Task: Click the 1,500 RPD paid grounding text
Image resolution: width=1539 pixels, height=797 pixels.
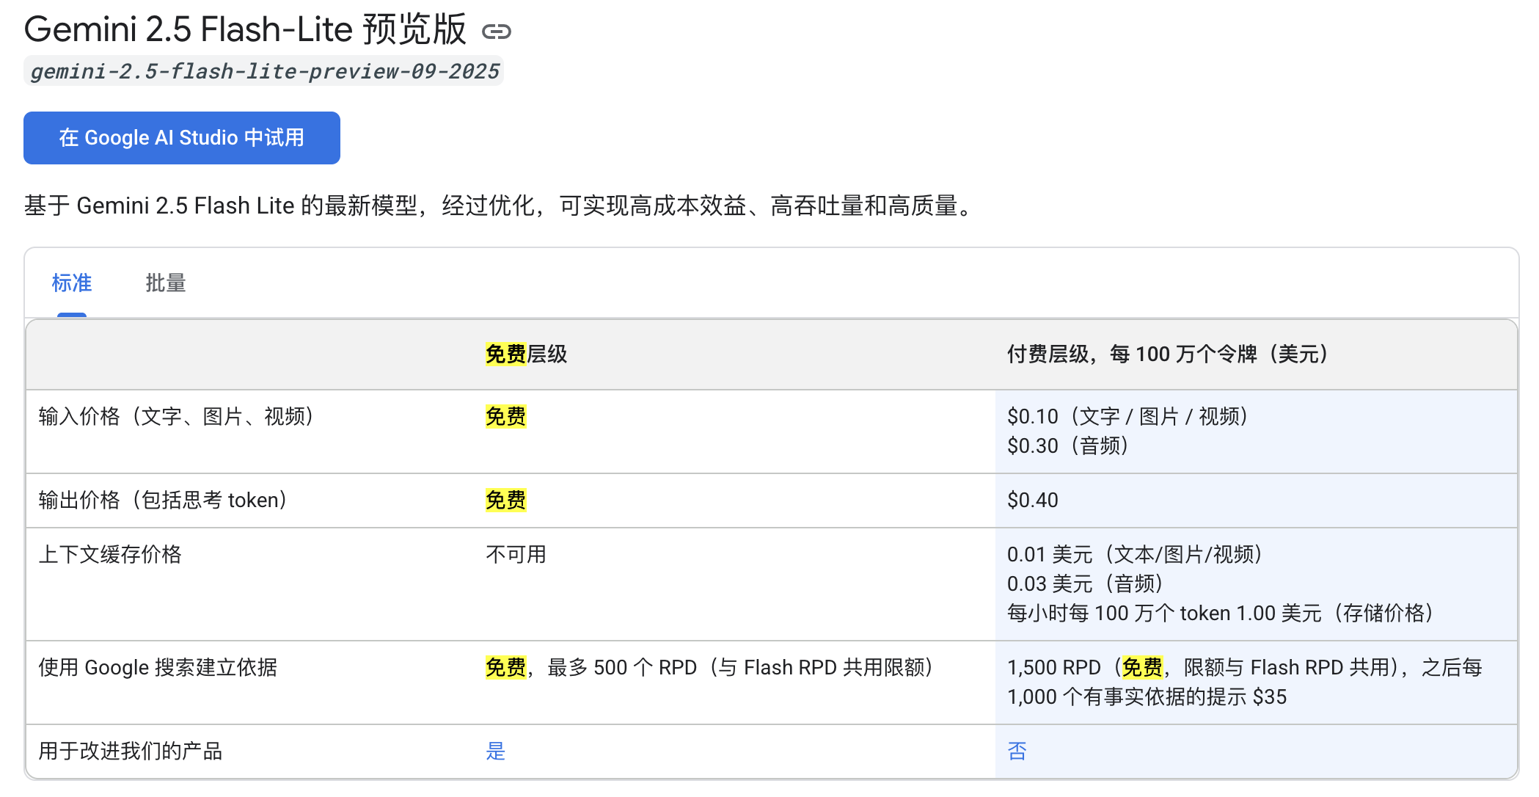Action: [x=1245, y=668]
